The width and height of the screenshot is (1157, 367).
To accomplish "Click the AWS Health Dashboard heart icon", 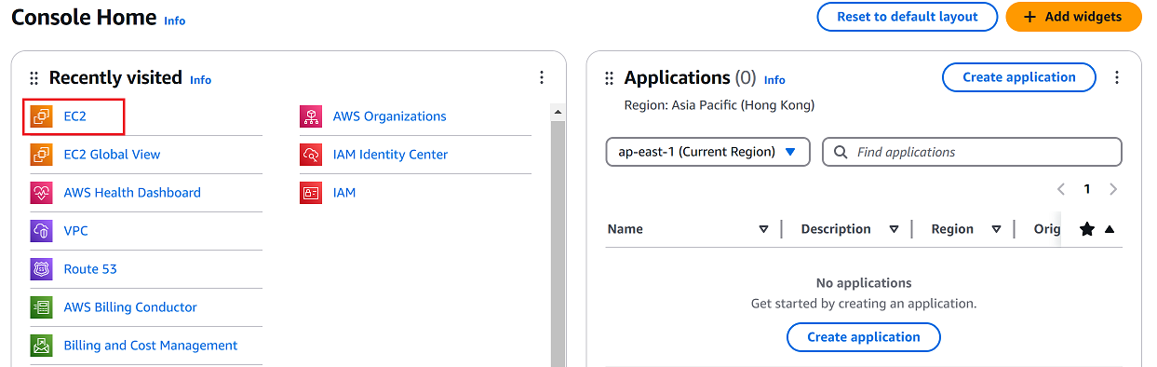I will (x=41, y=193).
